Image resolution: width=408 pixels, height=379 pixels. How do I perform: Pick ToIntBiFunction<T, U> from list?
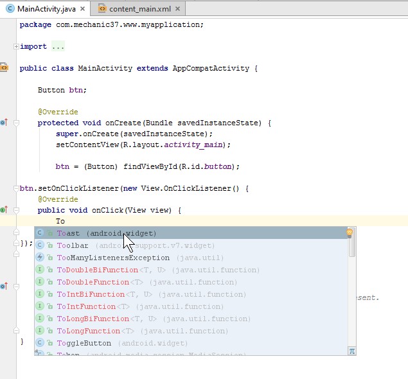(191, 294)
